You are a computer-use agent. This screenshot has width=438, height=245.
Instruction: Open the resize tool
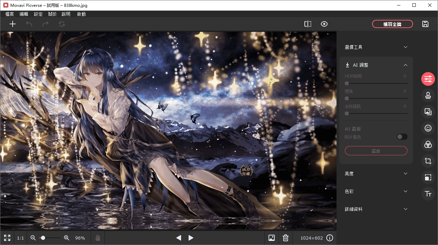point(428,177)
